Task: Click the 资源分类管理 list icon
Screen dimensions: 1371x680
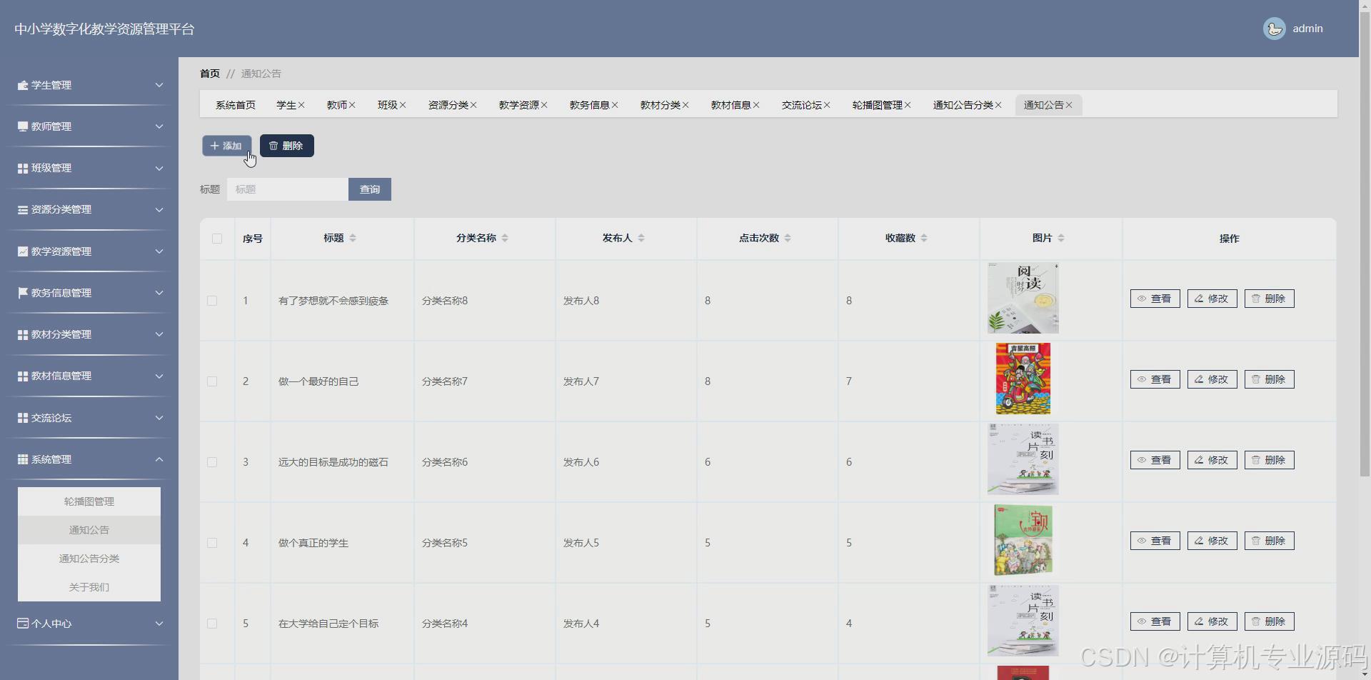Action: click(23, 209)
